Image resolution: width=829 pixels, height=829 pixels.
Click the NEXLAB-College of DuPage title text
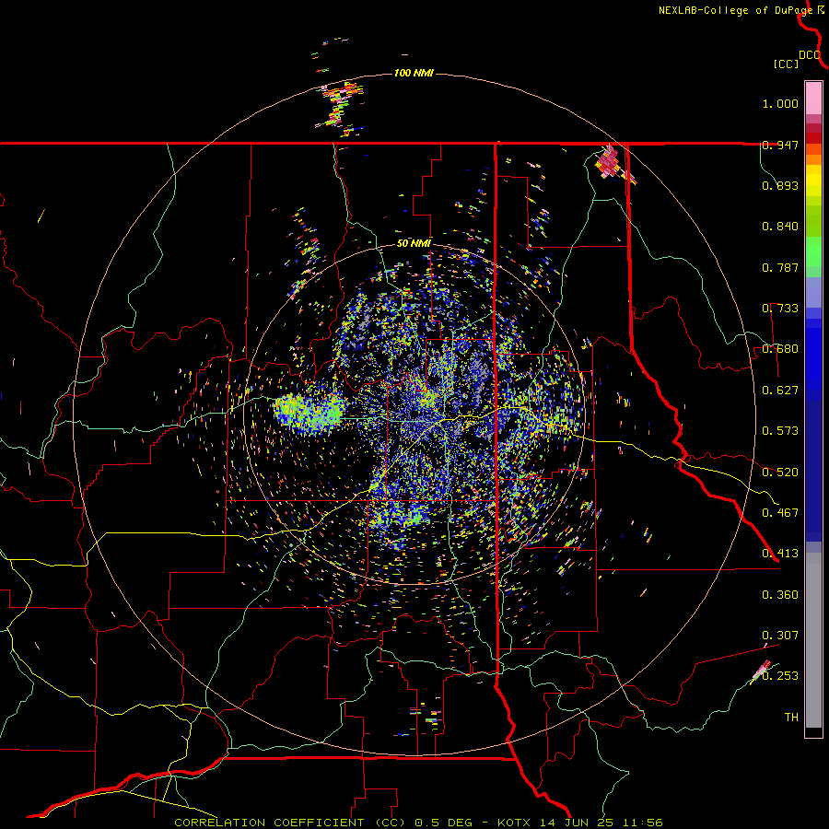[735, 10]
